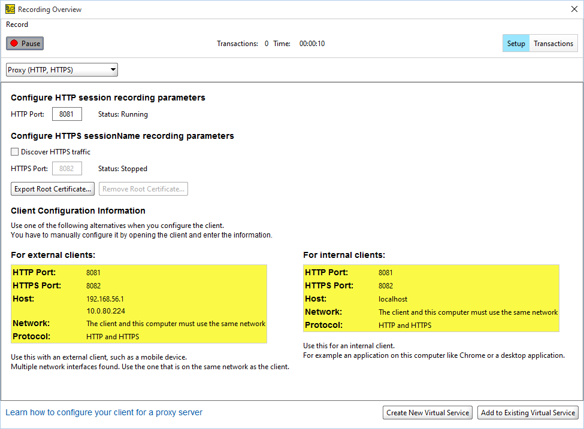
Task: Click the red record icon on Pause button
Action: (x=15, y=42)
